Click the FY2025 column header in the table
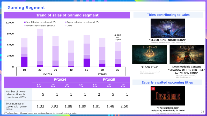Image resolution: width=207 pixels, height=116 pixels. click(x=109, y=79)
